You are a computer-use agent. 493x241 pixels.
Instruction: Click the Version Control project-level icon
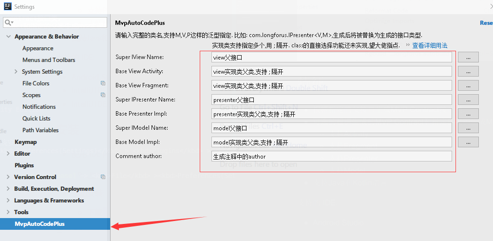click(103, 177)
